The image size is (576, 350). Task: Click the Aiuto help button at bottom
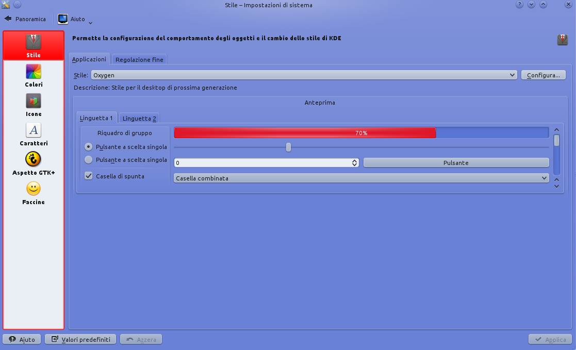pyautogui.click(x=22, y=339)
